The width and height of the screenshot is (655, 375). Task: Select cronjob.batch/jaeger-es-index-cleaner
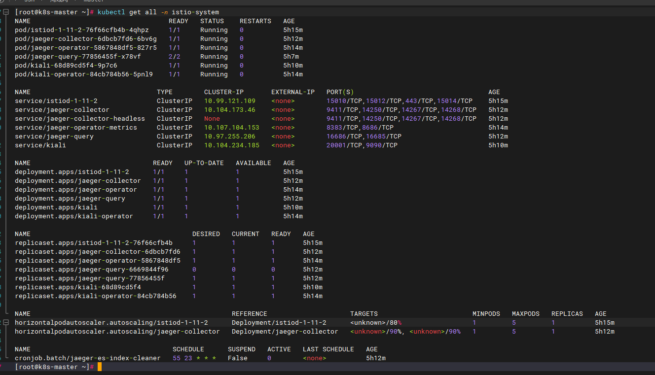[88, 358]
